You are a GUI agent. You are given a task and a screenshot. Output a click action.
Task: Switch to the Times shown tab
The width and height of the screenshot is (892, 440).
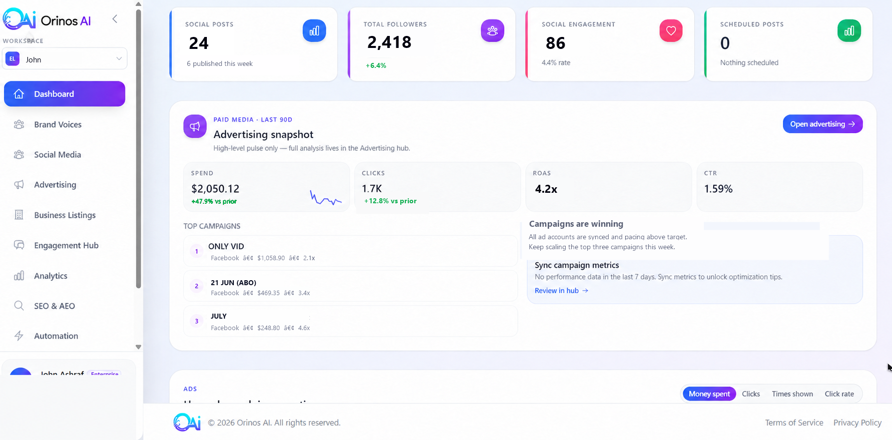pos(792,394)
